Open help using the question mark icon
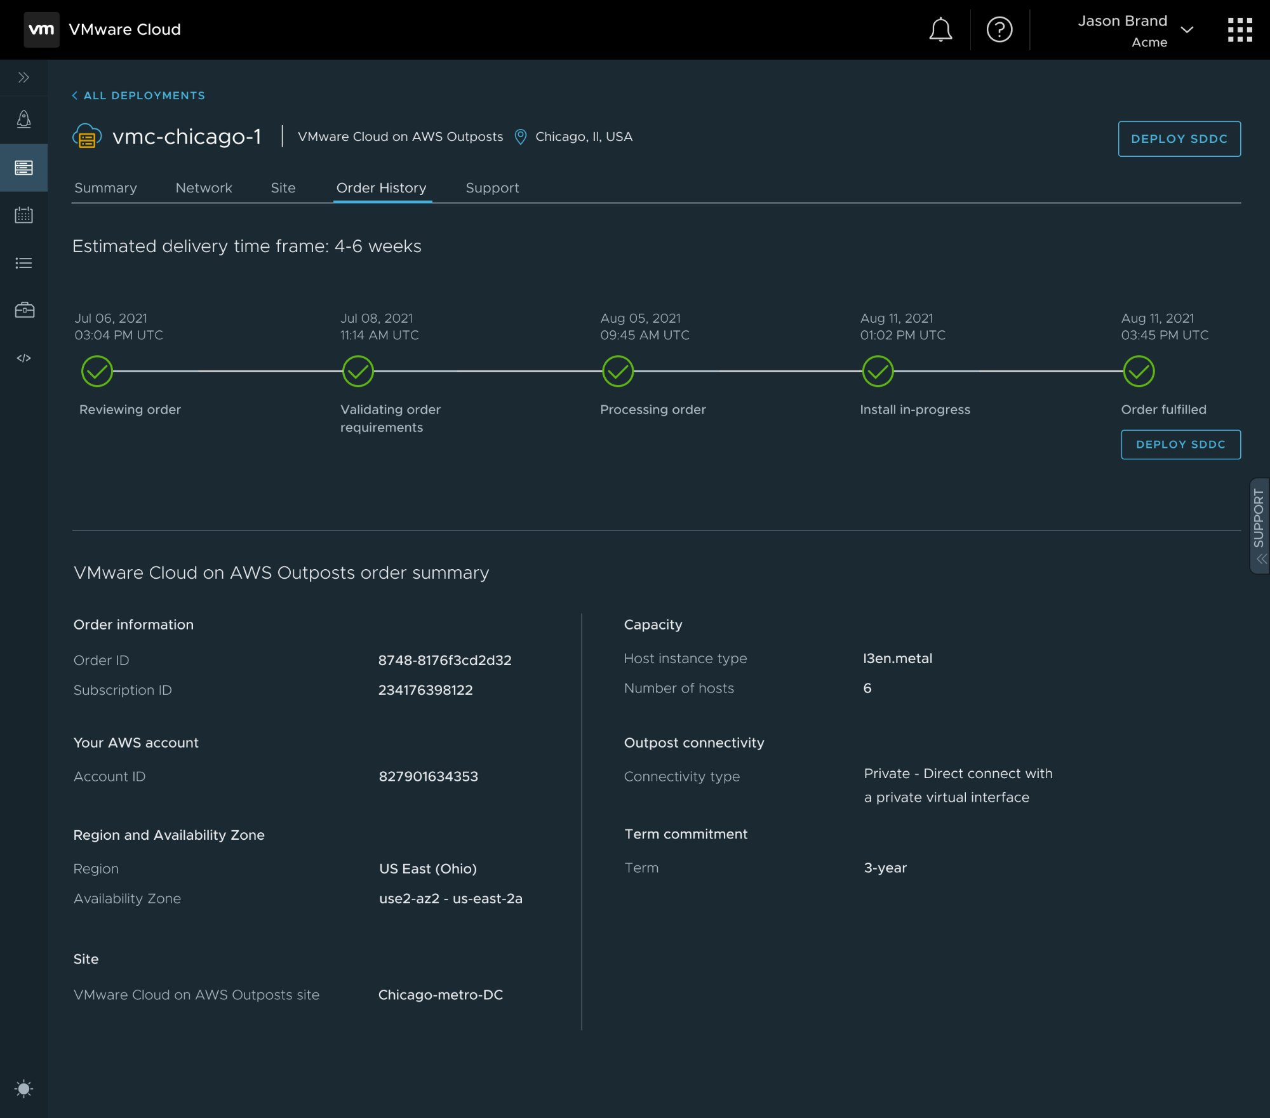This screenshot has height=1118, width=1270. tap(999, 29)
